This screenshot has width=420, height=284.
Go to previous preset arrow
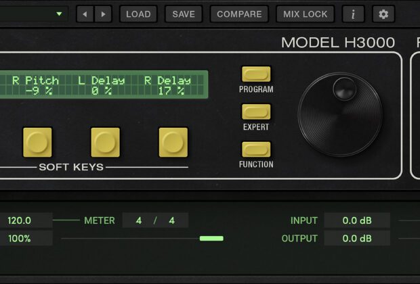[85, 14]
